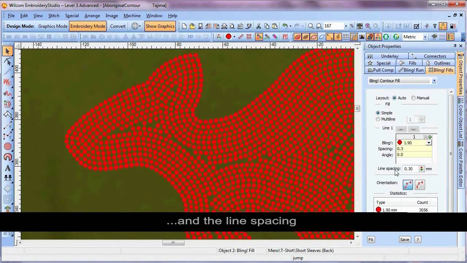Viewport: 467px width, 263px height.
Task: Click the Zoom magnifier icon
Action: 311,26
